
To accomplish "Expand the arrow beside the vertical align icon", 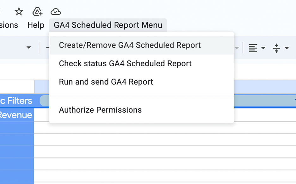I will coord(287,48).
